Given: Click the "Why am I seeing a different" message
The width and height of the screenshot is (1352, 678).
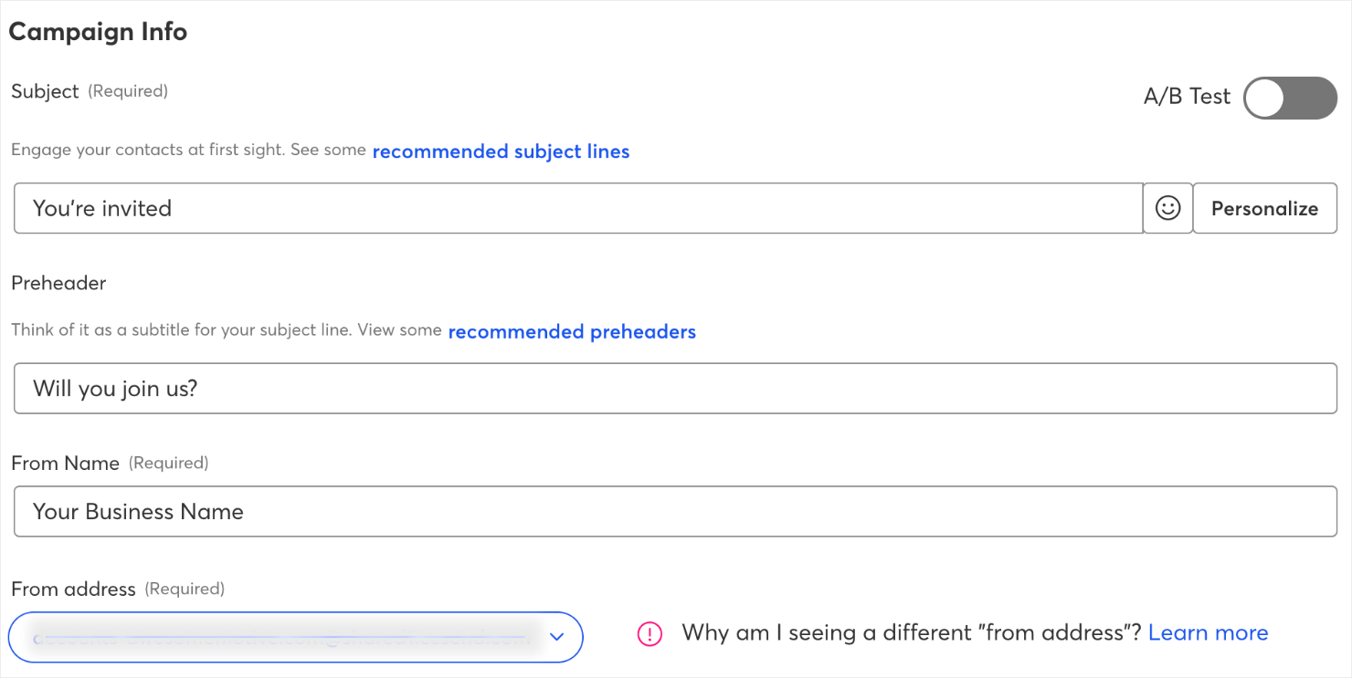Looking at the screenshot, I should pos(911,633).
